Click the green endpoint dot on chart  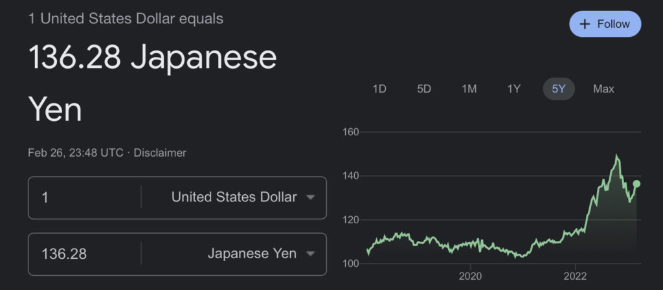tap(636, 184)
